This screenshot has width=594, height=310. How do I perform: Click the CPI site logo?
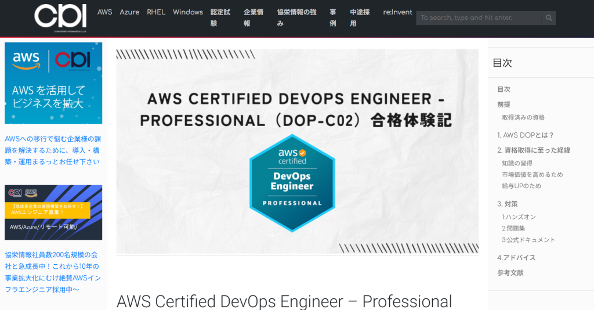click(x=60, y=18)
